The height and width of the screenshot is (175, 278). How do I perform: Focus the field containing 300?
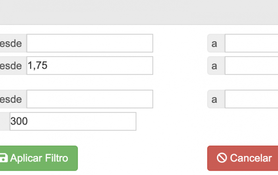click(73, 121)
